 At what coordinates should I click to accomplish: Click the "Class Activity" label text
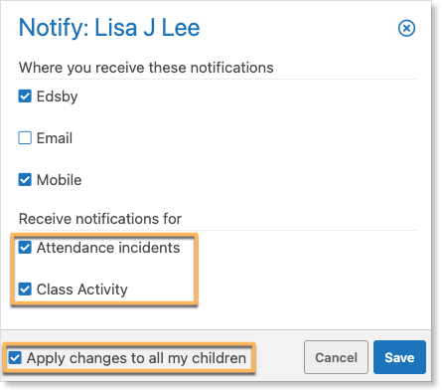[x=81, y=290]
